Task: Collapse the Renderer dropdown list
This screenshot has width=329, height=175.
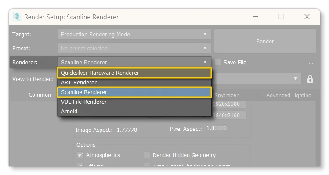Action: 134,62
